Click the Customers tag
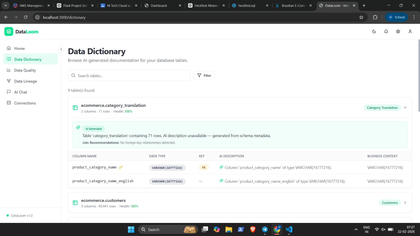 pyautogui.click(x=390, y=203)
